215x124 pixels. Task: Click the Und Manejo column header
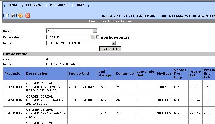coord(106,74)
